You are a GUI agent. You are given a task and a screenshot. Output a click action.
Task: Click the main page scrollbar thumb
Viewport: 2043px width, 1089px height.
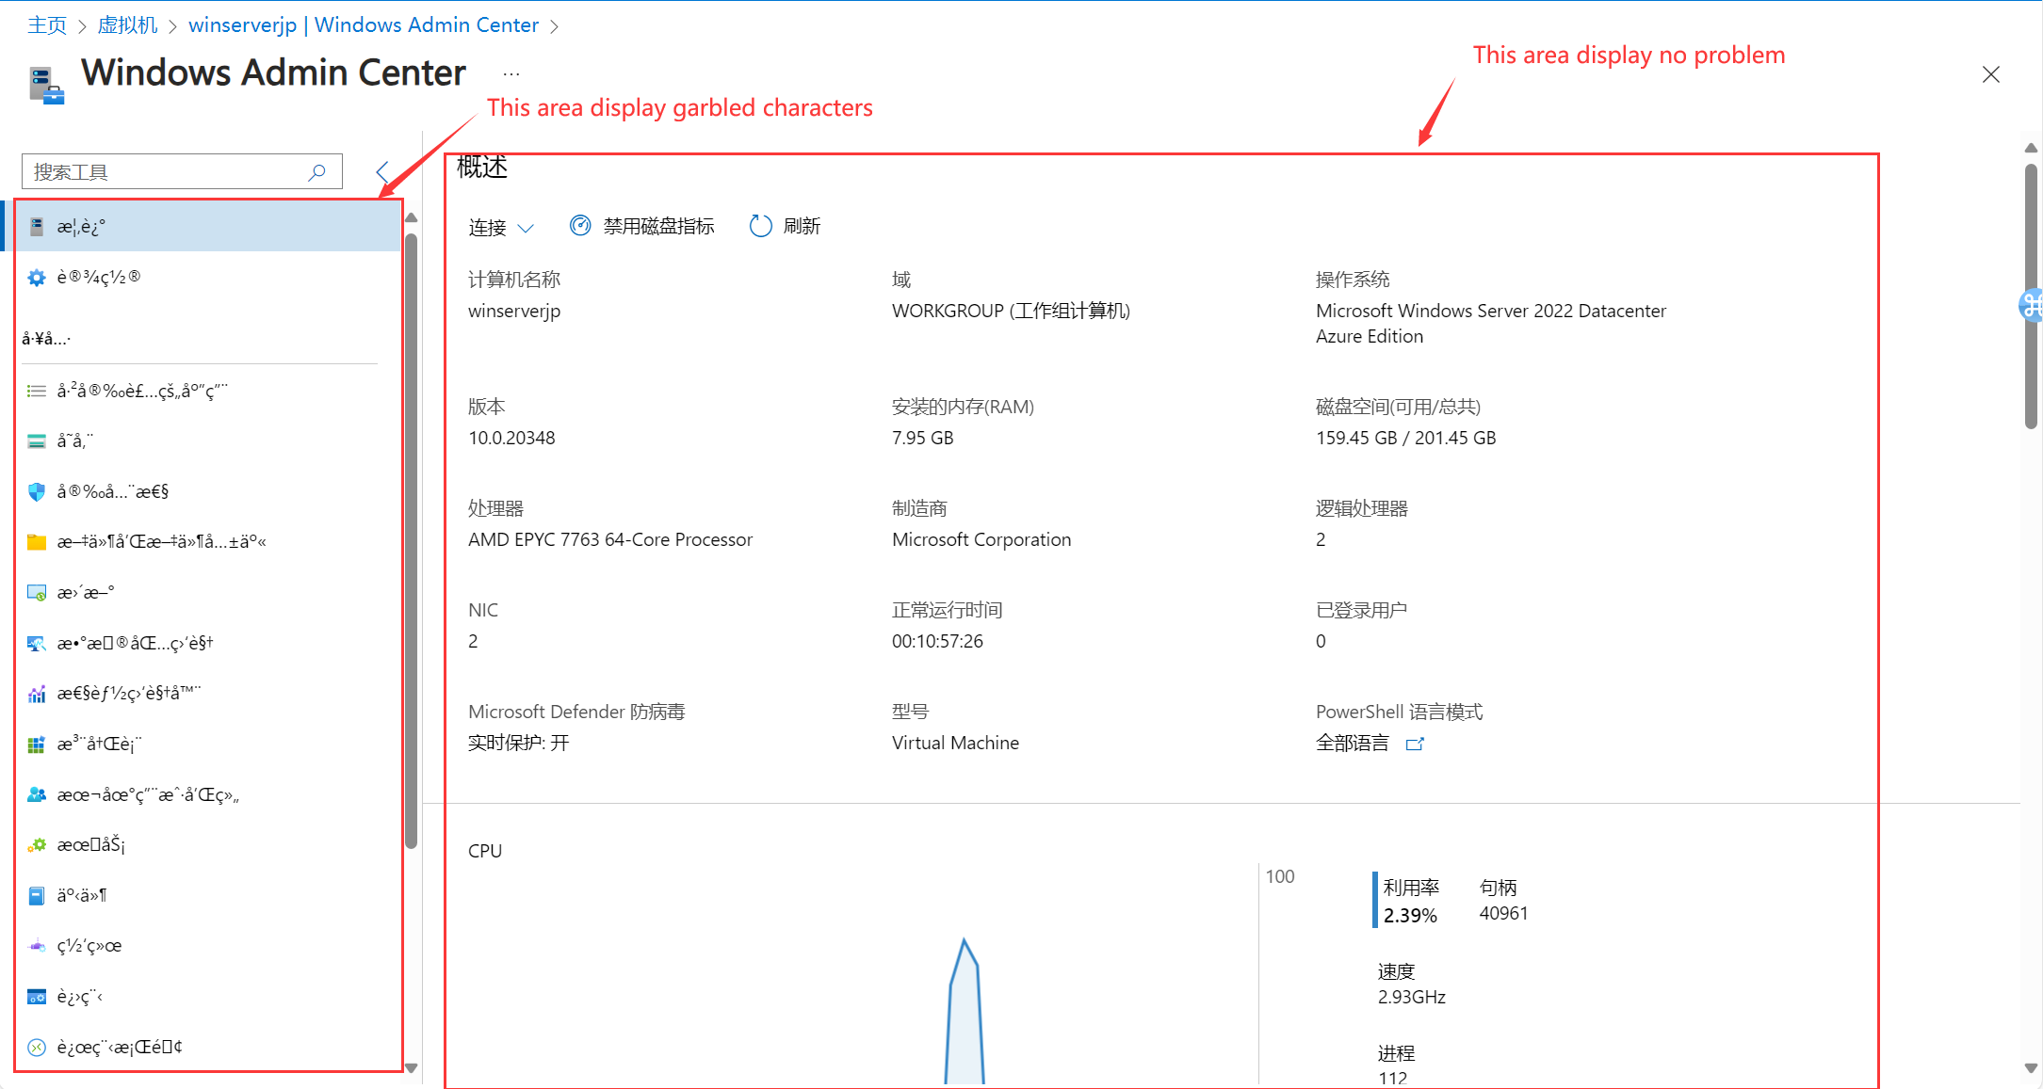[2032, 296]
